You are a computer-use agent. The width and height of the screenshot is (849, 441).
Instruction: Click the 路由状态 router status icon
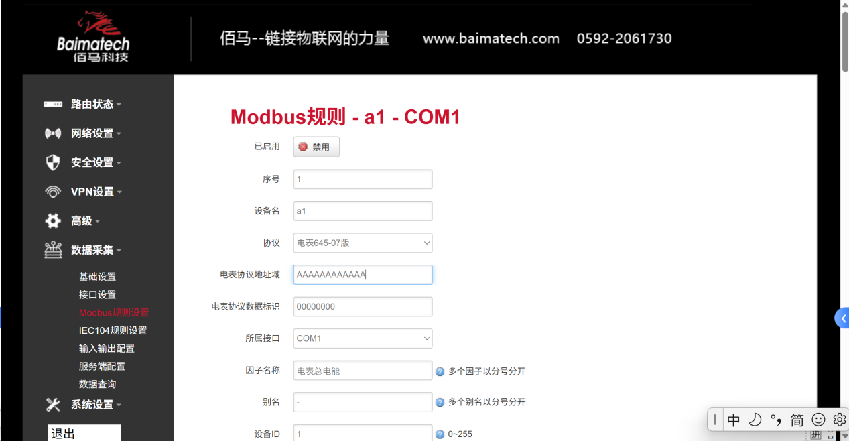click(x=52, y=104)
